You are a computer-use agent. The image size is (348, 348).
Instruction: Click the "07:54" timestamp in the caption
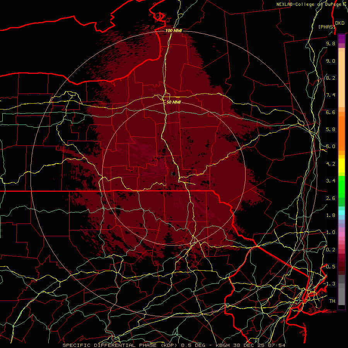click(276, 345)
